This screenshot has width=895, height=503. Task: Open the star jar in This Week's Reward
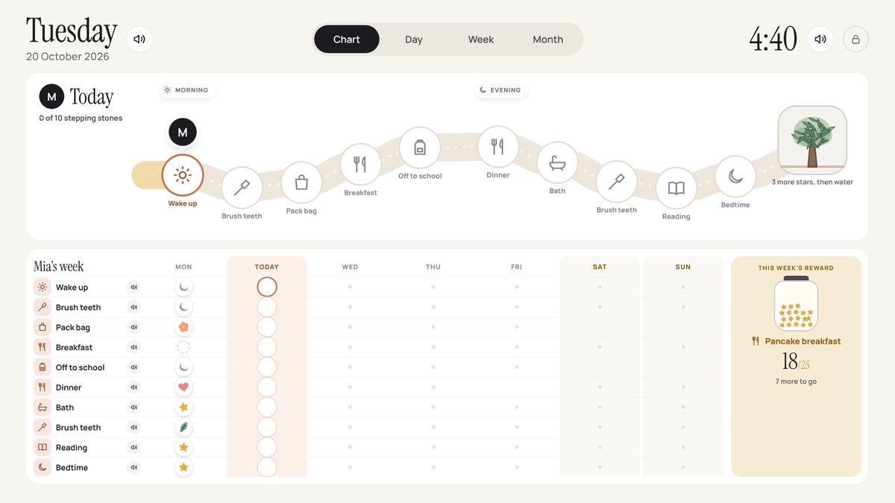796,303
